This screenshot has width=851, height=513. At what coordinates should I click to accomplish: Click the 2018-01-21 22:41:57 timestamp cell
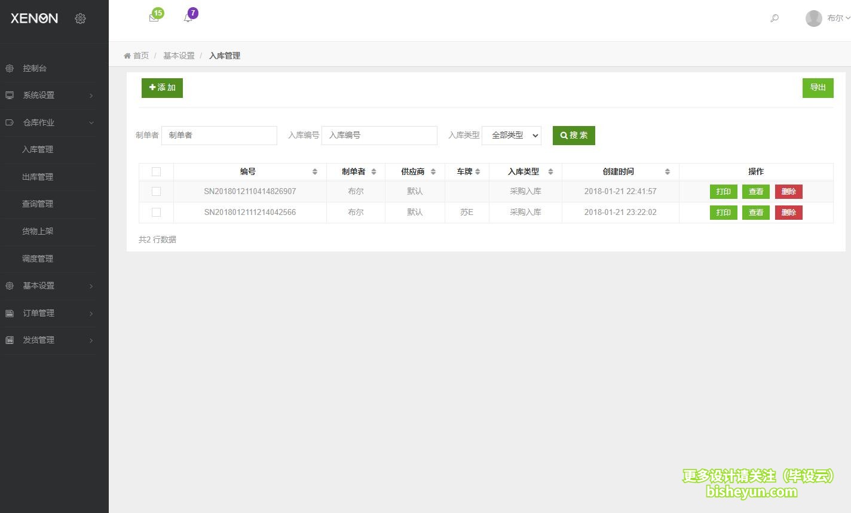pos(620,191)
